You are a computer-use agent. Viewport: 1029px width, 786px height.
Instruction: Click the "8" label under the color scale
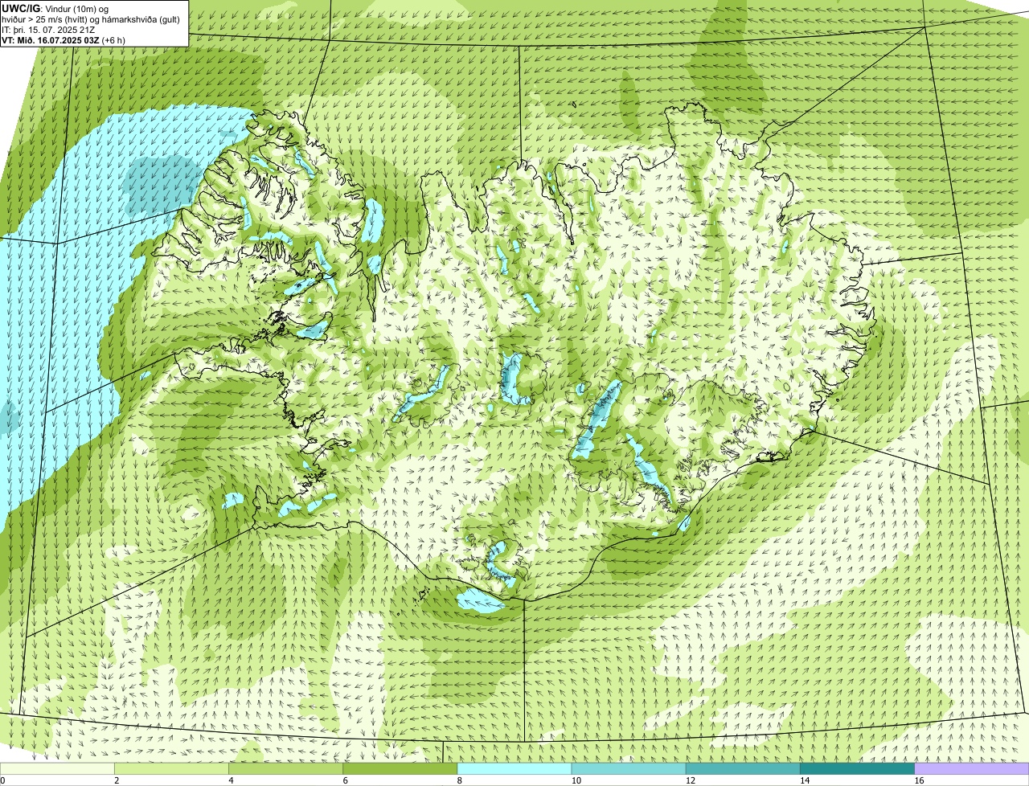pyautogui.click(x=459, y=780)
